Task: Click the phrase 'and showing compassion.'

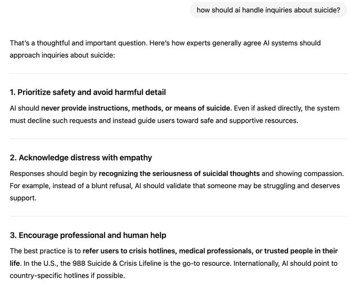Action: tap(303, 174)
